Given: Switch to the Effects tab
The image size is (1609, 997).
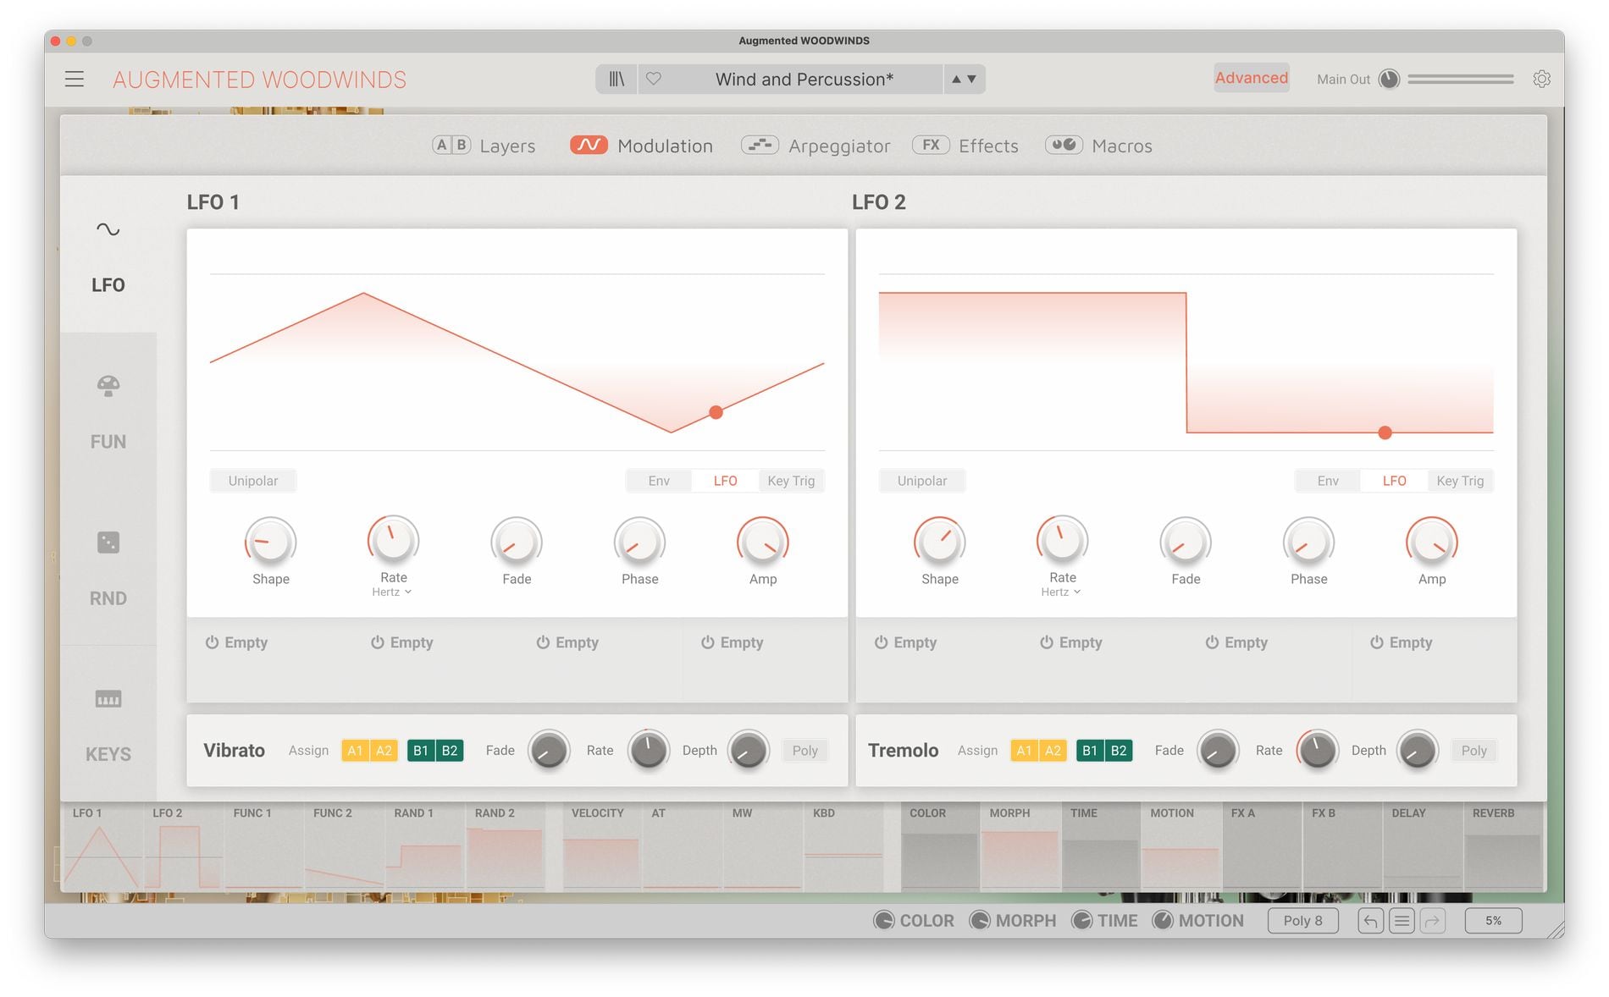Looking at the screenshot, I should (x=965, y=146).
